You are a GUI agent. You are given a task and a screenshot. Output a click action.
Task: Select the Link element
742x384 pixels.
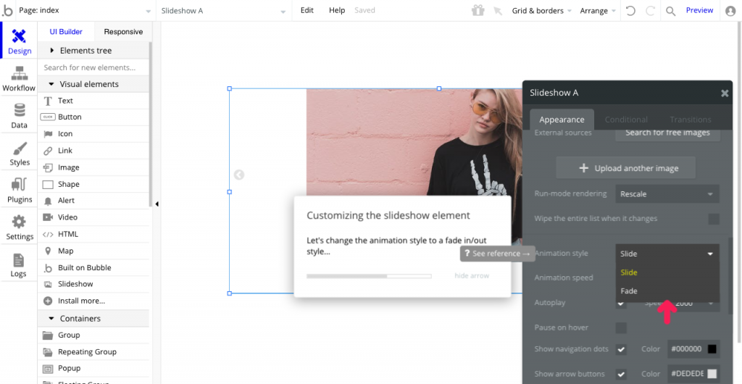tap(93, 151)
